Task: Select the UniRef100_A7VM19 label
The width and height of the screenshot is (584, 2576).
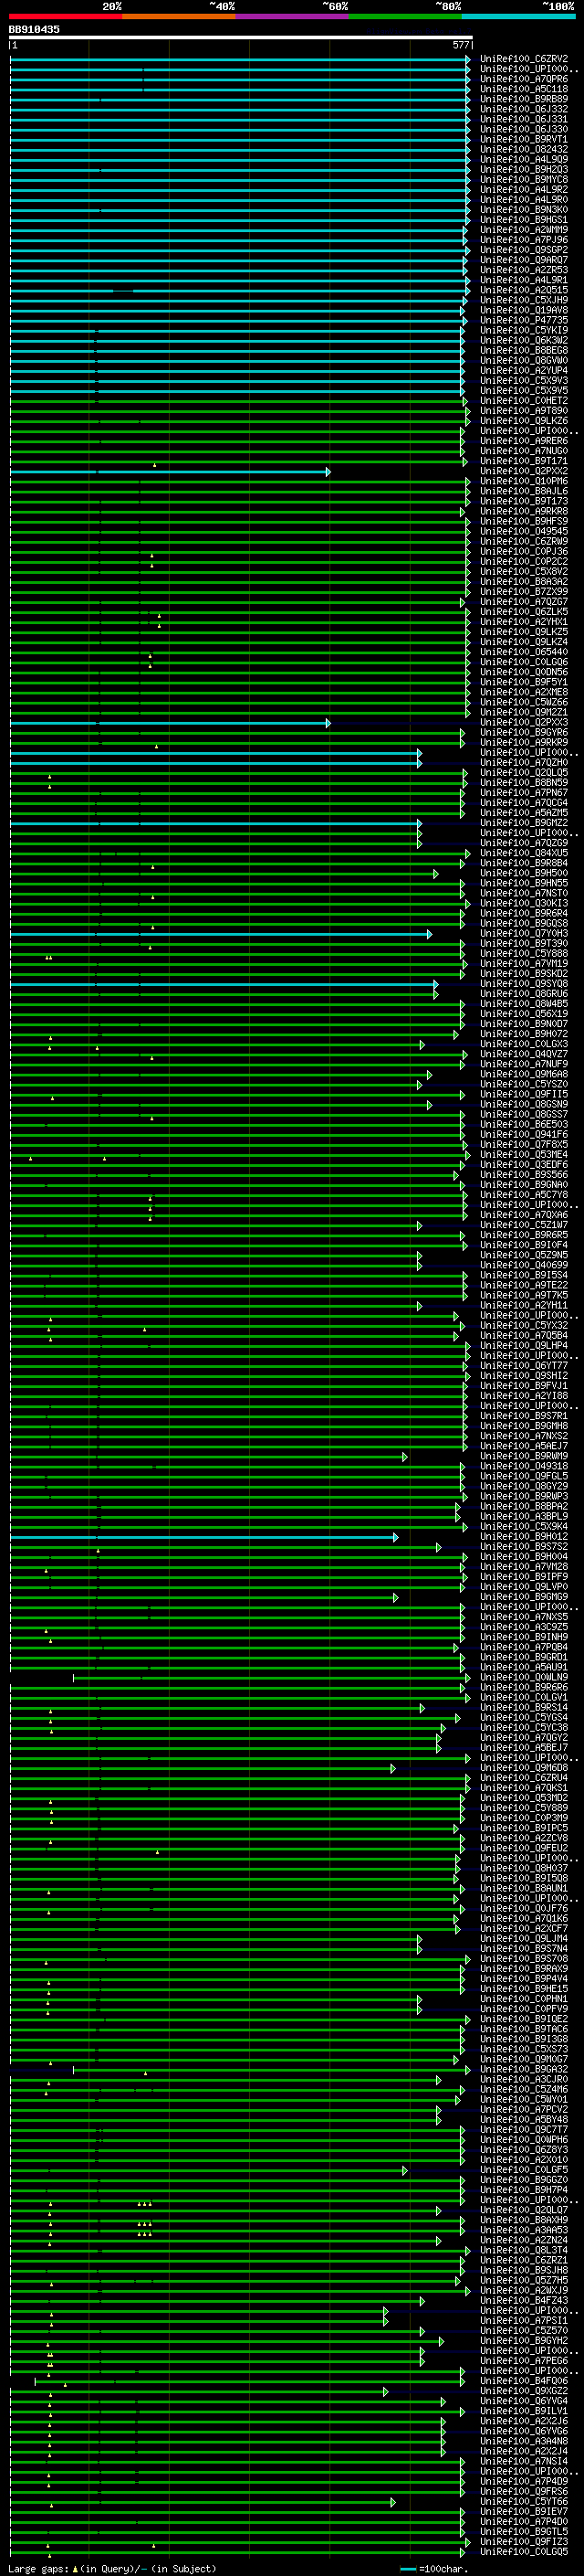Action: [524, 963]
